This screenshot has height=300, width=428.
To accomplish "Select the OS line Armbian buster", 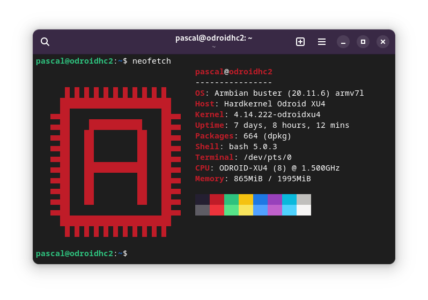I will 279,93.
